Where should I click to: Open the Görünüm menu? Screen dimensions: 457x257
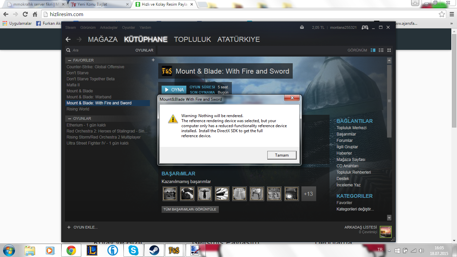click(88, 27)
